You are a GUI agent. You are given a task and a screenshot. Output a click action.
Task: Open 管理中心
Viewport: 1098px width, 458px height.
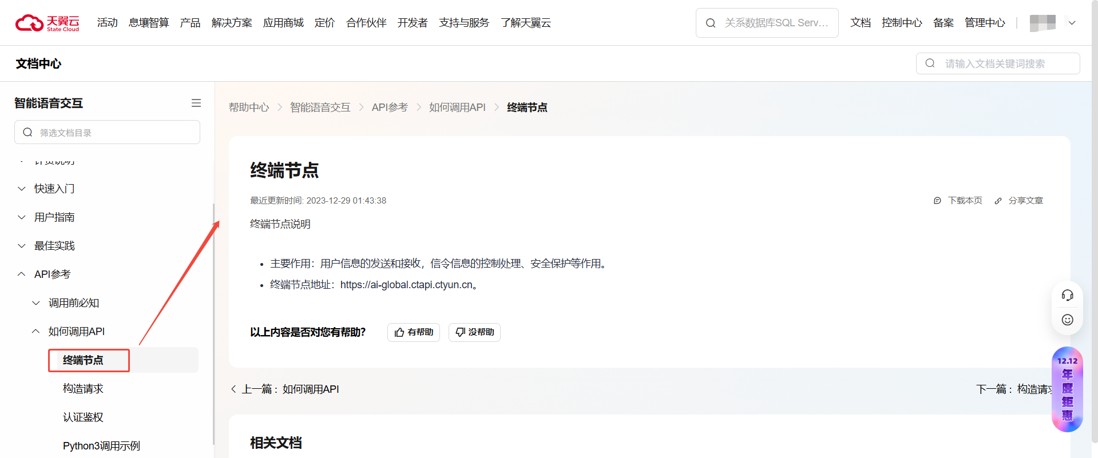point(985,23)
